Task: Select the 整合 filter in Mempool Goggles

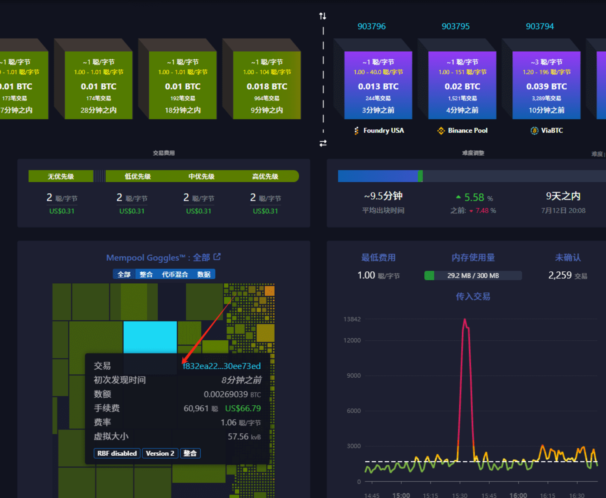Action: tap(146, 274)
